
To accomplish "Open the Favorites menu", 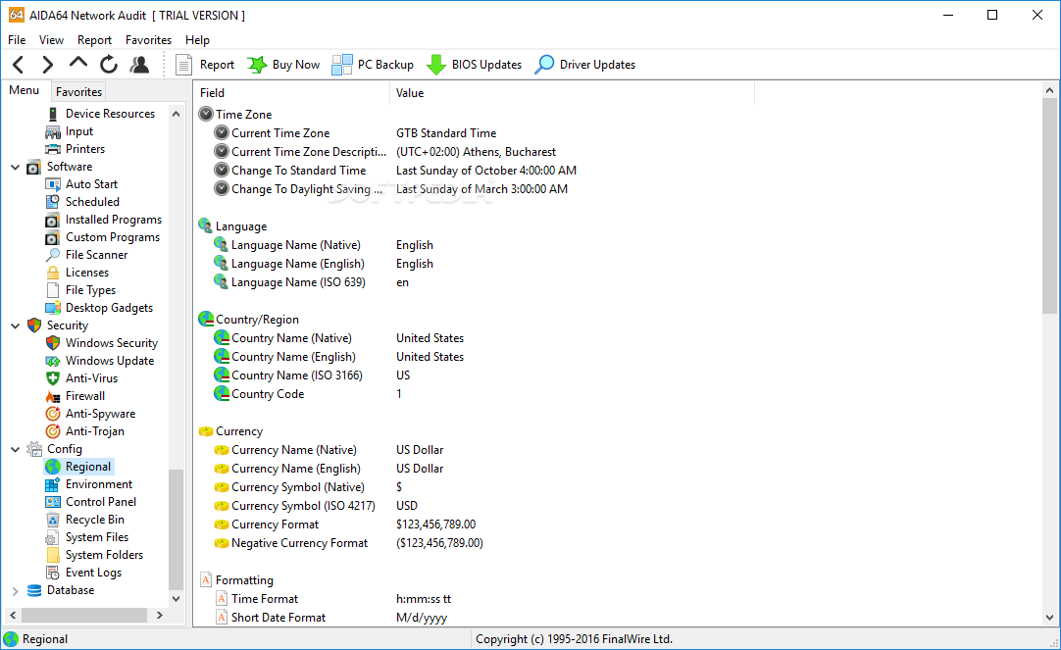I will pos(148,40).
